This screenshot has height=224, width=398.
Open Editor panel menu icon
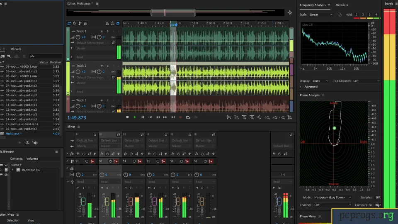point(97,4)
